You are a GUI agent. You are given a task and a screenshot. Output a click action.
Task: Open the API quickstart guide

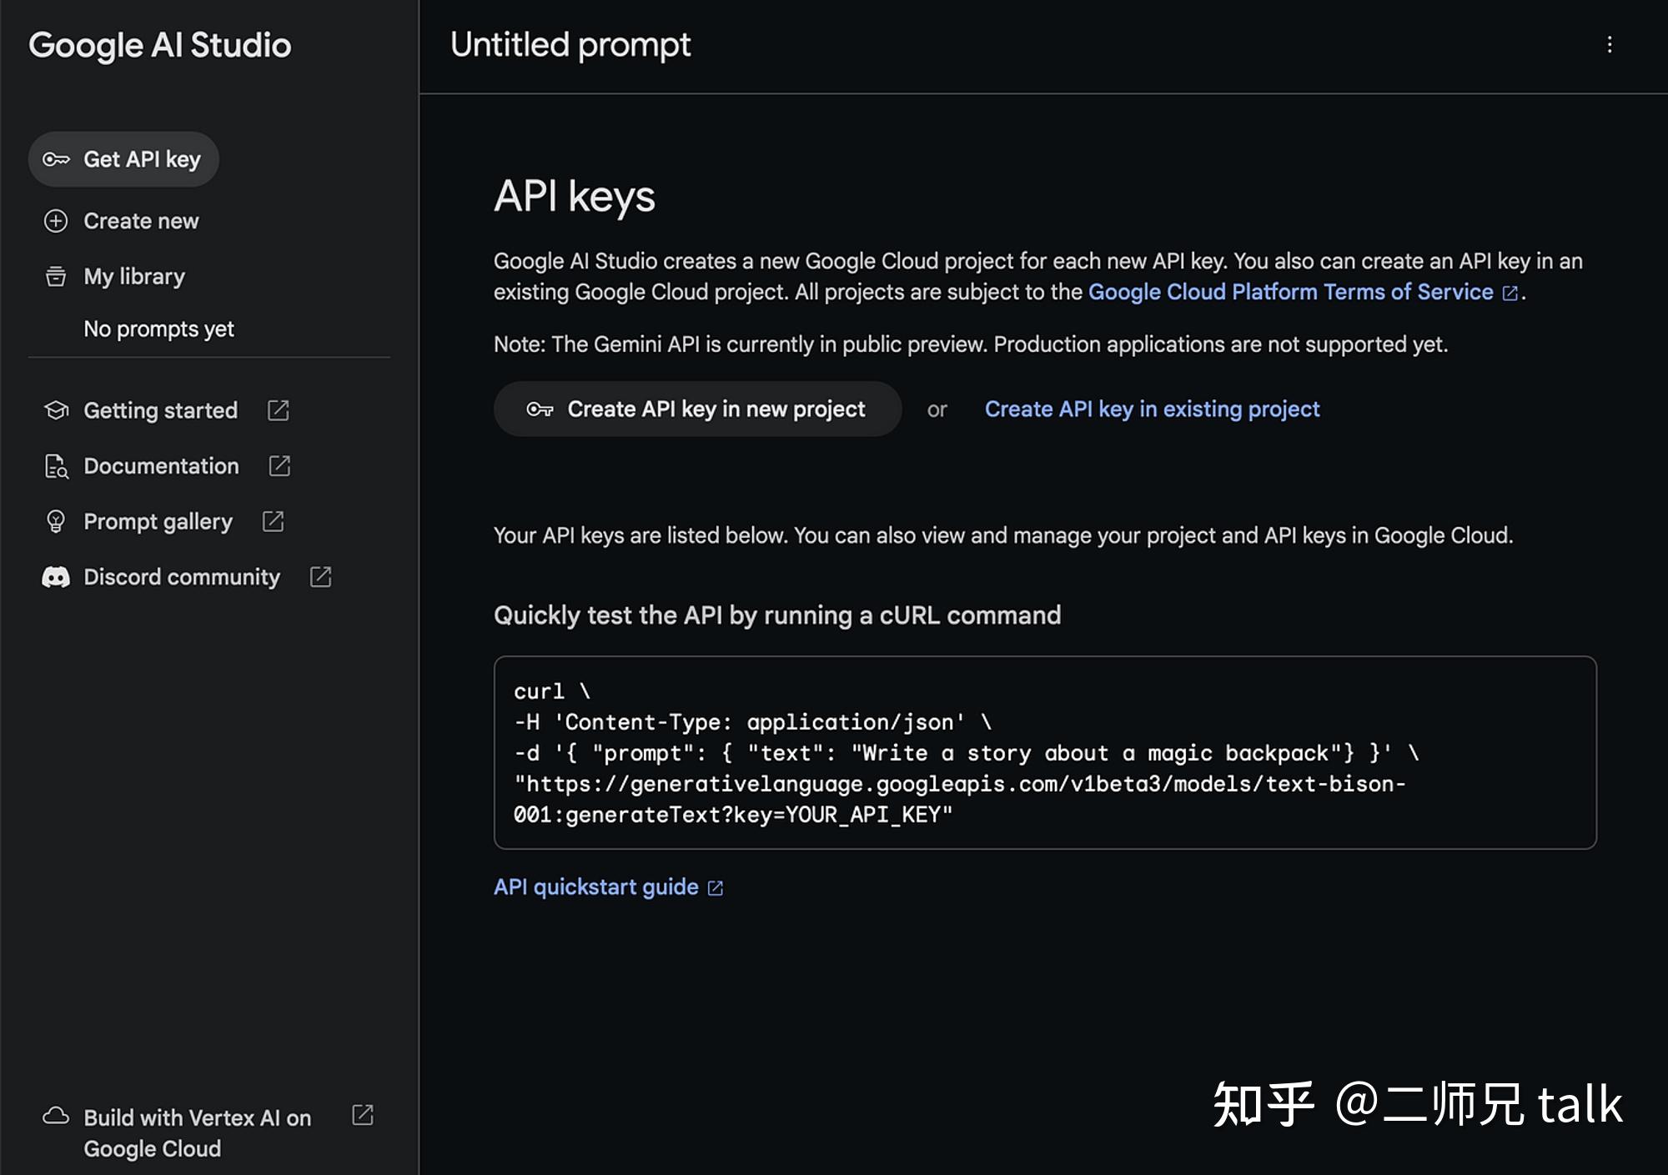[596, 886]
